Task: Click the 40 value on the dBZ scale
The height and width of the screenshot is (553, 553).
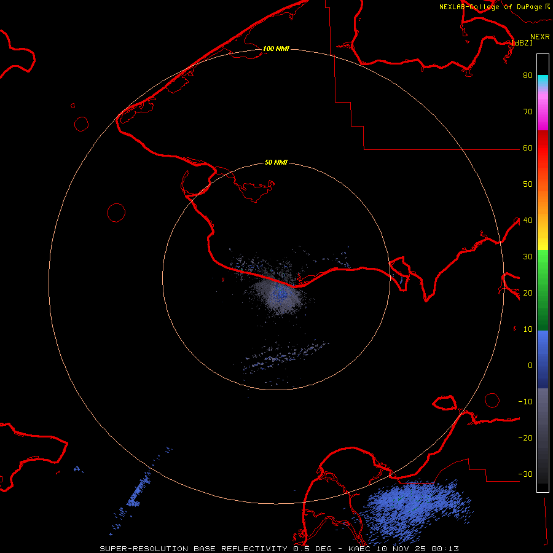Action: (x=528, y=221)
